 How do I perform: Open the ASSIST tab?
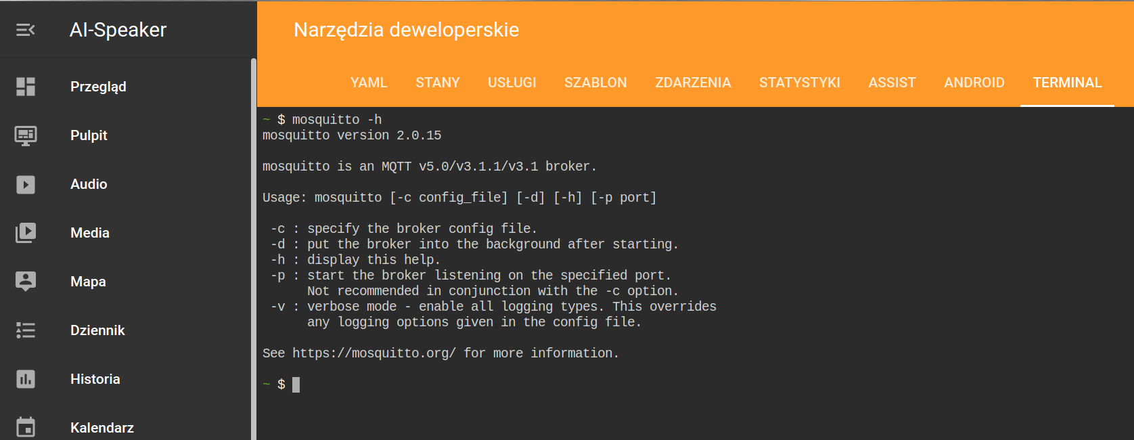point(892,83)
